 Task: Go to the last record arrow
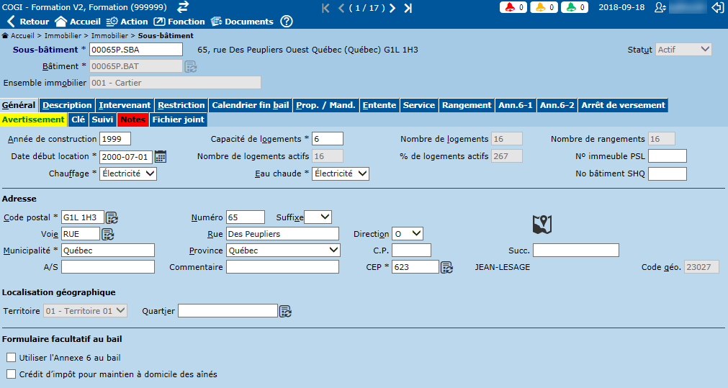(x=408, y=8)
